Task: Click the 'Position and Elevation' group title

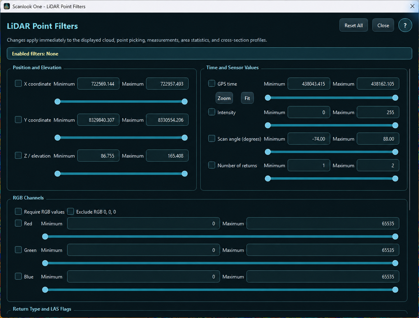Action: tap(37, 67)
